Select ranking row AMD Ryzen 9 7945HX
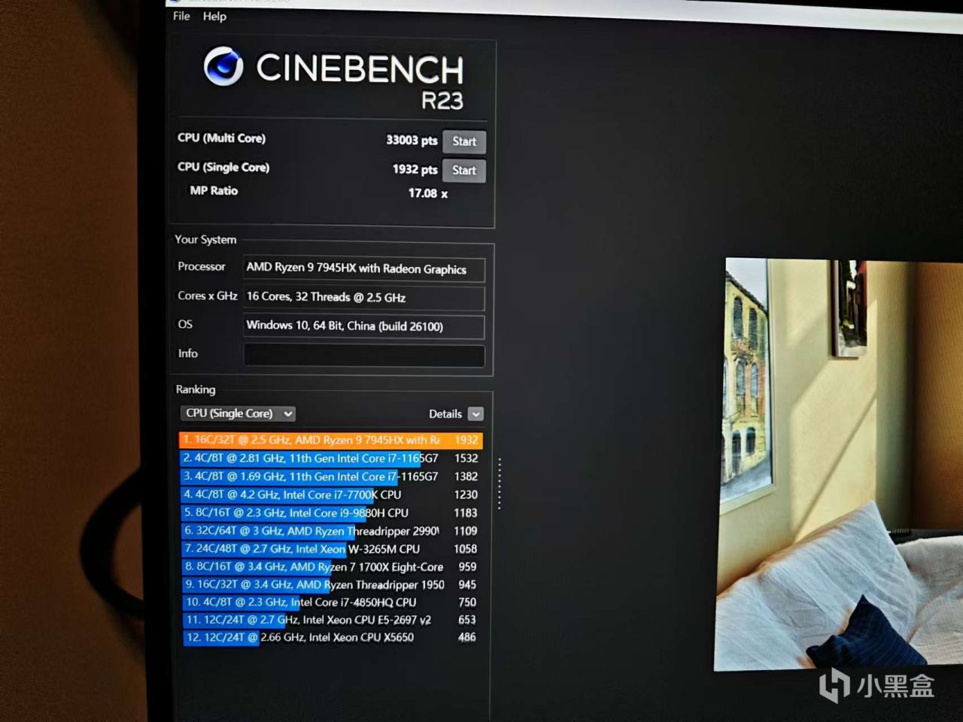This screenshot has height=722, width=963. pos(331,440)
